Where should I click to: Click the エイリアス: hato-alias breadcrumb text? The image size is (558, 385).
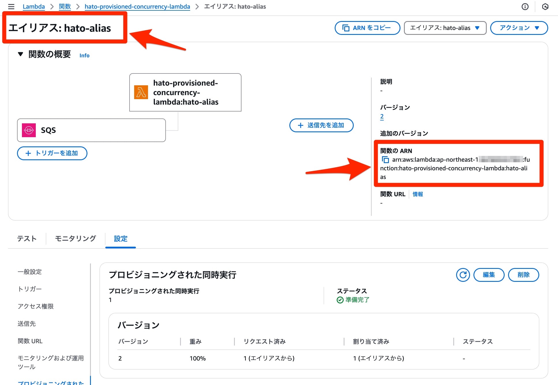click(x=235, y=7)
